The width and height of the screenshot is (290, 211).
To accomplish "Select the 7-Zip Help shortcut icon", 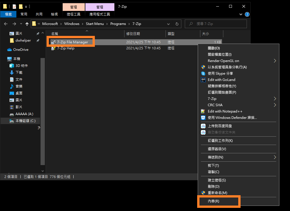I will click(x=53, y=49).
